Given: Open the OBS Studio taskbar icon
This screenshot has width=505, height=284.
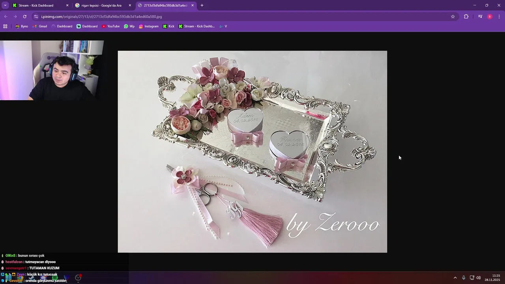Looking at the screenshot, I should pos(78,278).
